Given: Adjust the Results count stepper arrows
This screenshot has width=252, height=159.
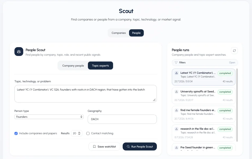Looking at the screenshot, I should pyautogui.click(x=79, y=133).
